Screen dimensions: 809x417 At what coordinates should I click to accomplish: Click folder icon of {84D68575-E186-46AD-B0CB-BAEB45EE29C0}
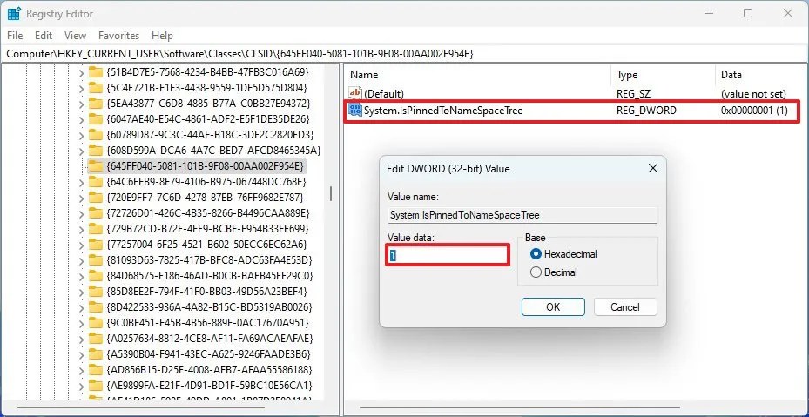(96, 276)
